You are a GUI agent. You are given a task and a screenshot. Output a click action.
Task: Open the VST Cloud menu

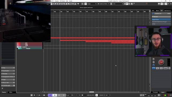(62, 1)
